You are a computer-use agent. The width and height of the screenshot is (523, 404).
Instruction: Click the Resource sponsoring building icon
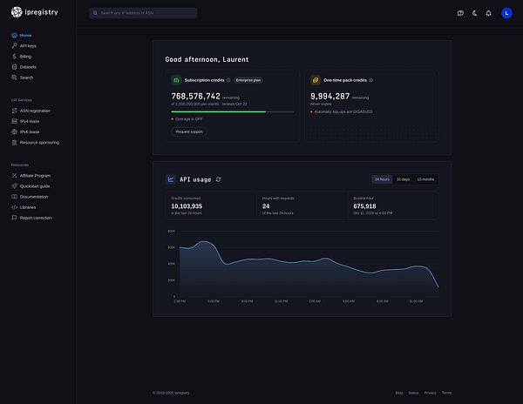tap(14, 142)
